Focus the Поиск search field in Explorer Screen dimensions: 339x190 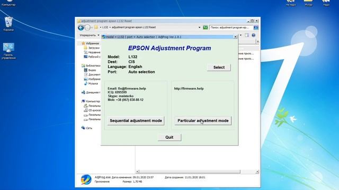tap(231, 27)
